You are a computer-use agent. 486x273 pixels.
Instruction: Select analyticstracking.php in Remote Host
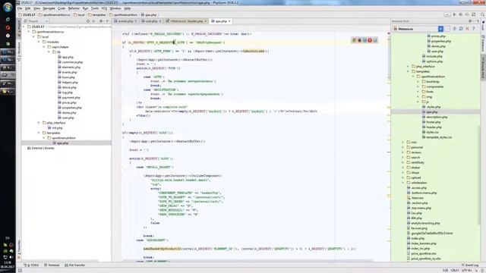click(423, 223)
